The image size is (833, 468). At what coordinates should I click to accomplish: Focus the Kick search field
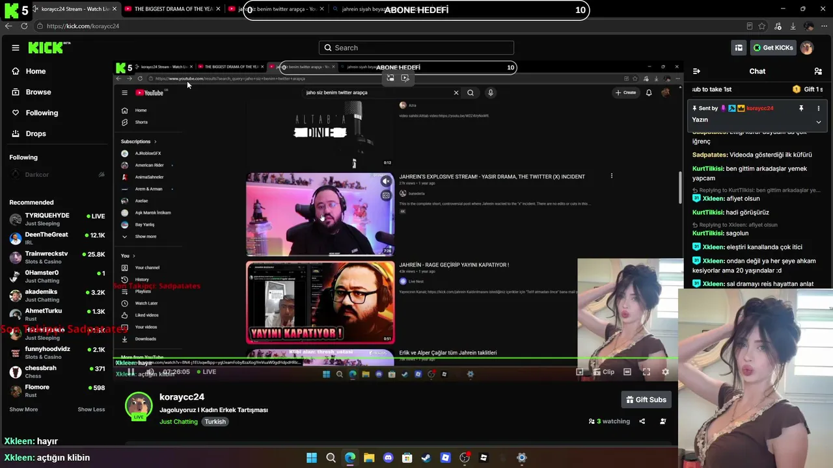[416, 47]
